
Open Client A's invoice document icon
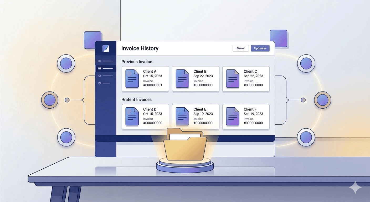click(x=132, y=78)
